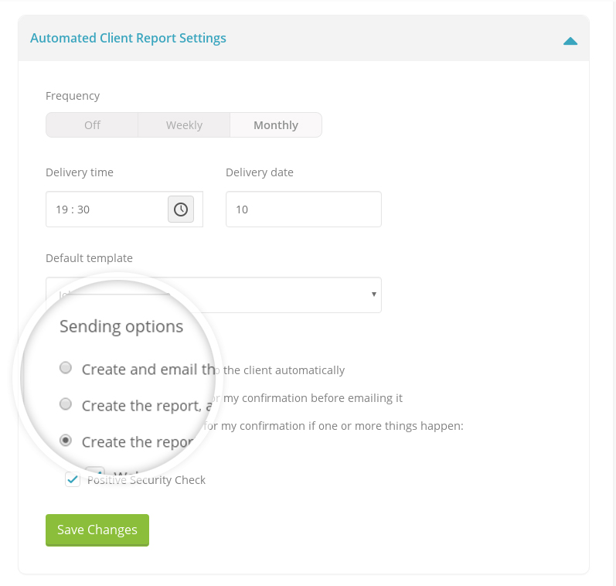616x586 pixels.
Task: Uncheck the Positive Security Check checkbox
Action: click(73, 480)
